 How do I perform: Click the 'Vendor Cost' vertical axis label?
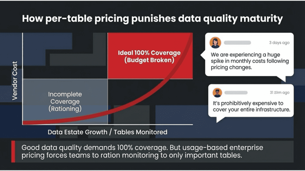point(15,80)
